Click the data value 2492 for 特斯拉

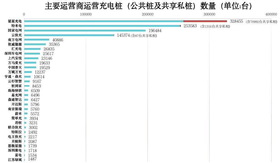[33, 132]
